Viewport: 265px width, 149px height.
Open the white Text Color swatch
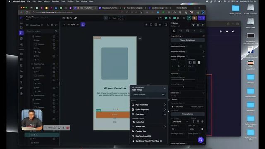(202, 129)
